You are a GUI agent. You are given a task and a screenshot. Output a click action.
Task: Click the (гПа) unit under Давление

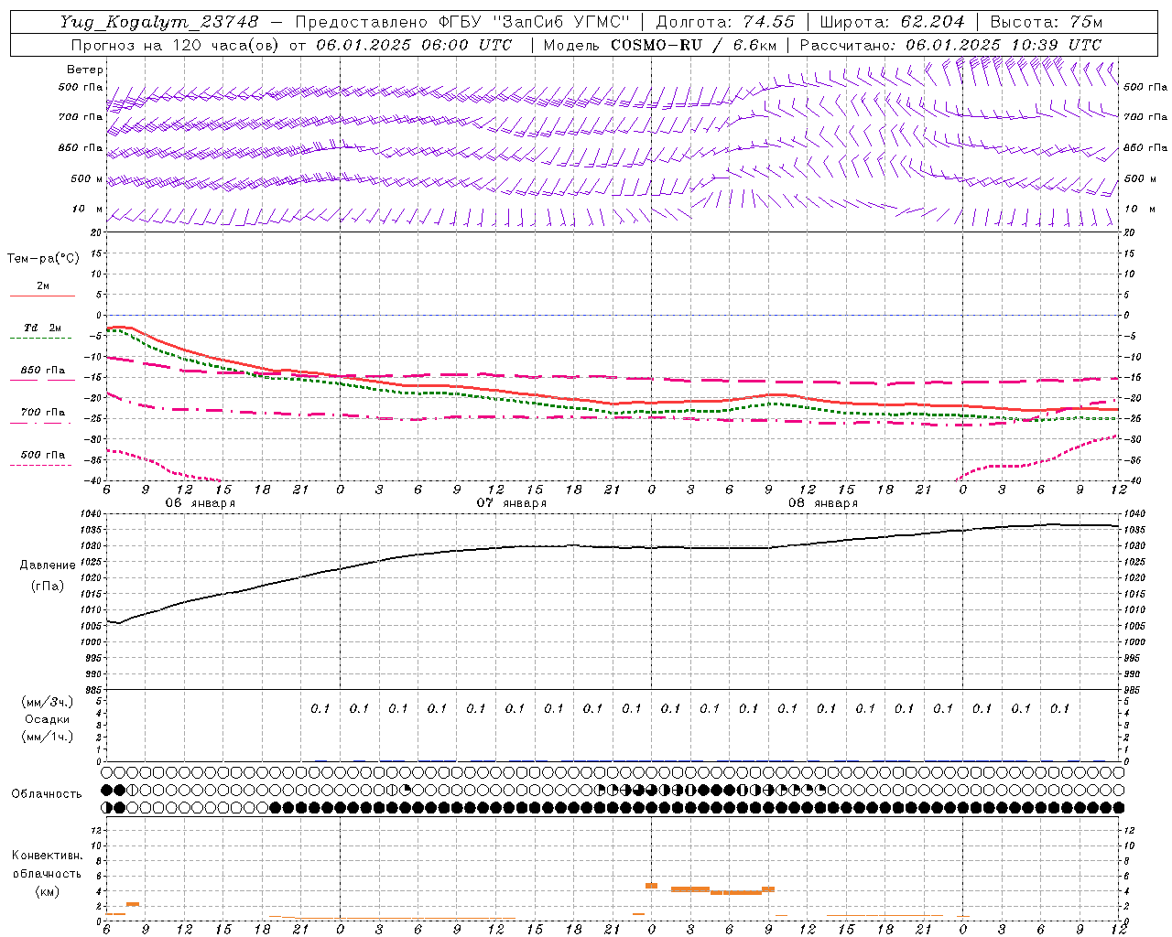pos(48,586)
